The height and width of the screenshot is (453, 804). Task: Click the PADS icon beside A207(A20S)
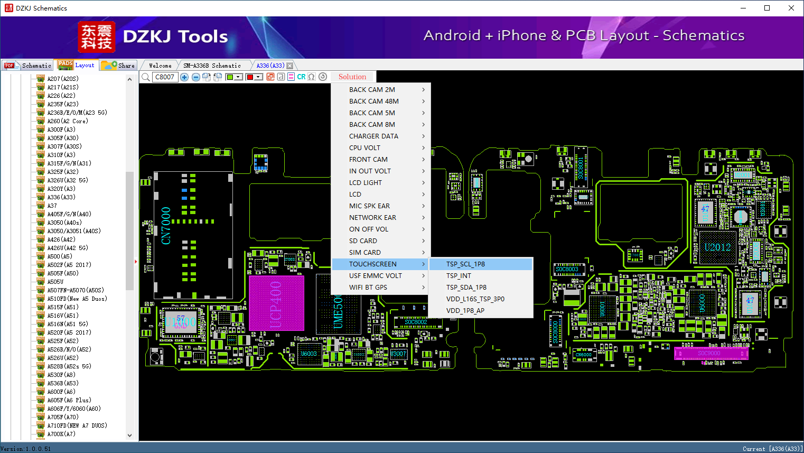(x=41, y=78)
